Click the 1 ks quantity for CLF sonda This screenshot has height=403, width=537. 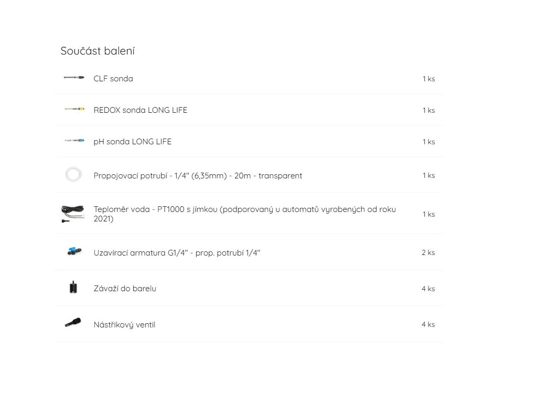click(428, 79)
